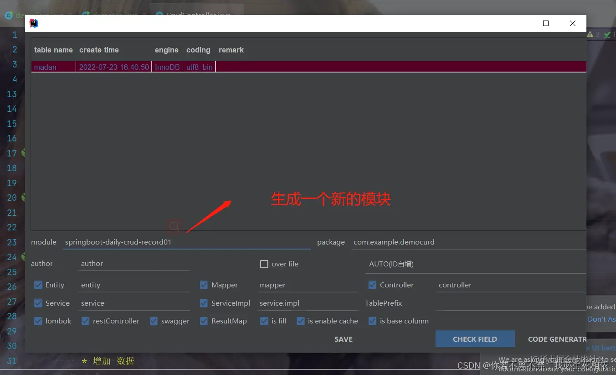Click the green checkmarks inspection icon
The width and height of the screenshot is (616, 375).
[x=606, y=34]
